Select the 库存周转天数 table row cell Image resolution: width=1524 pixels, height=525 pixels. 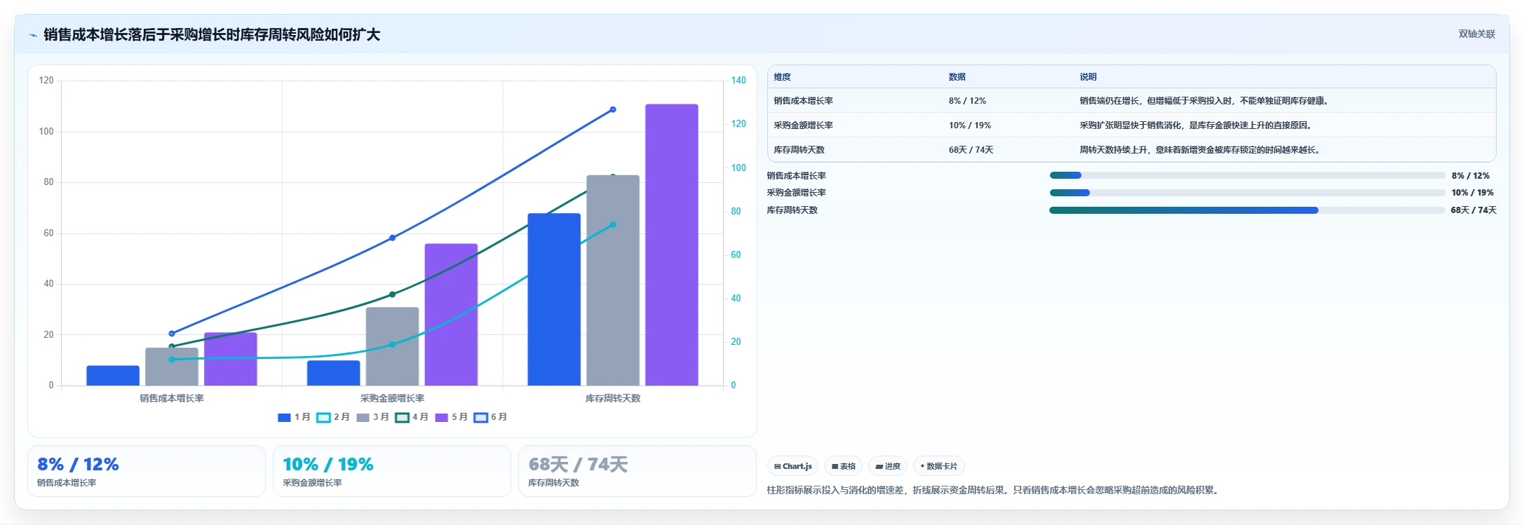800,150
